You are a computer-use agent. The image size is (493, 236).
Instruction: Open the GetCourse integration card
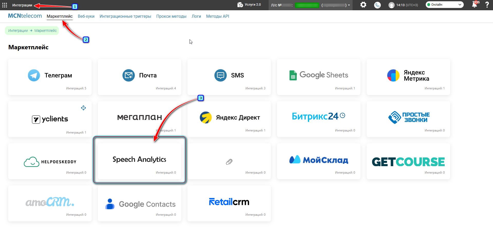pos(408,161)
